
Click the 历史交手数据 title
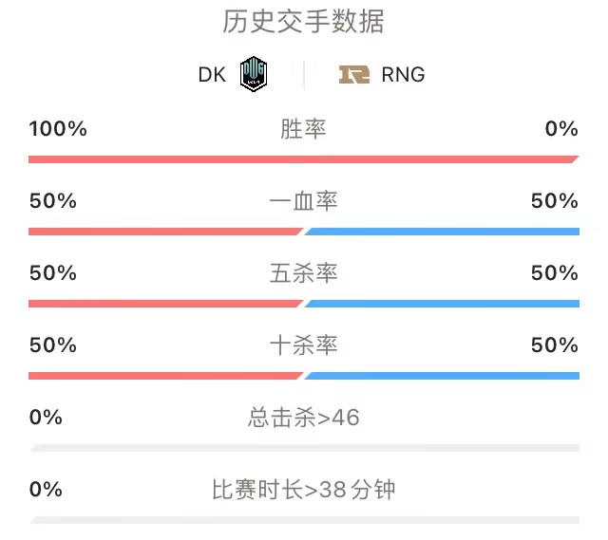303,22
